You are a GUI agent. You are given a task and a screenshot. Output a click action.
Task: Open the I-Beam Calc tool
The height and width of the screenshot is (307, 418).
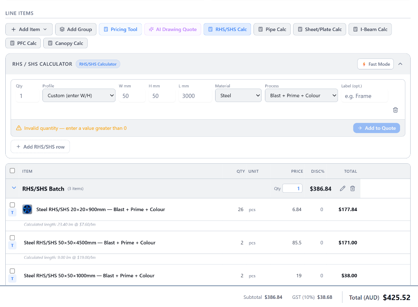pos(370,29)
